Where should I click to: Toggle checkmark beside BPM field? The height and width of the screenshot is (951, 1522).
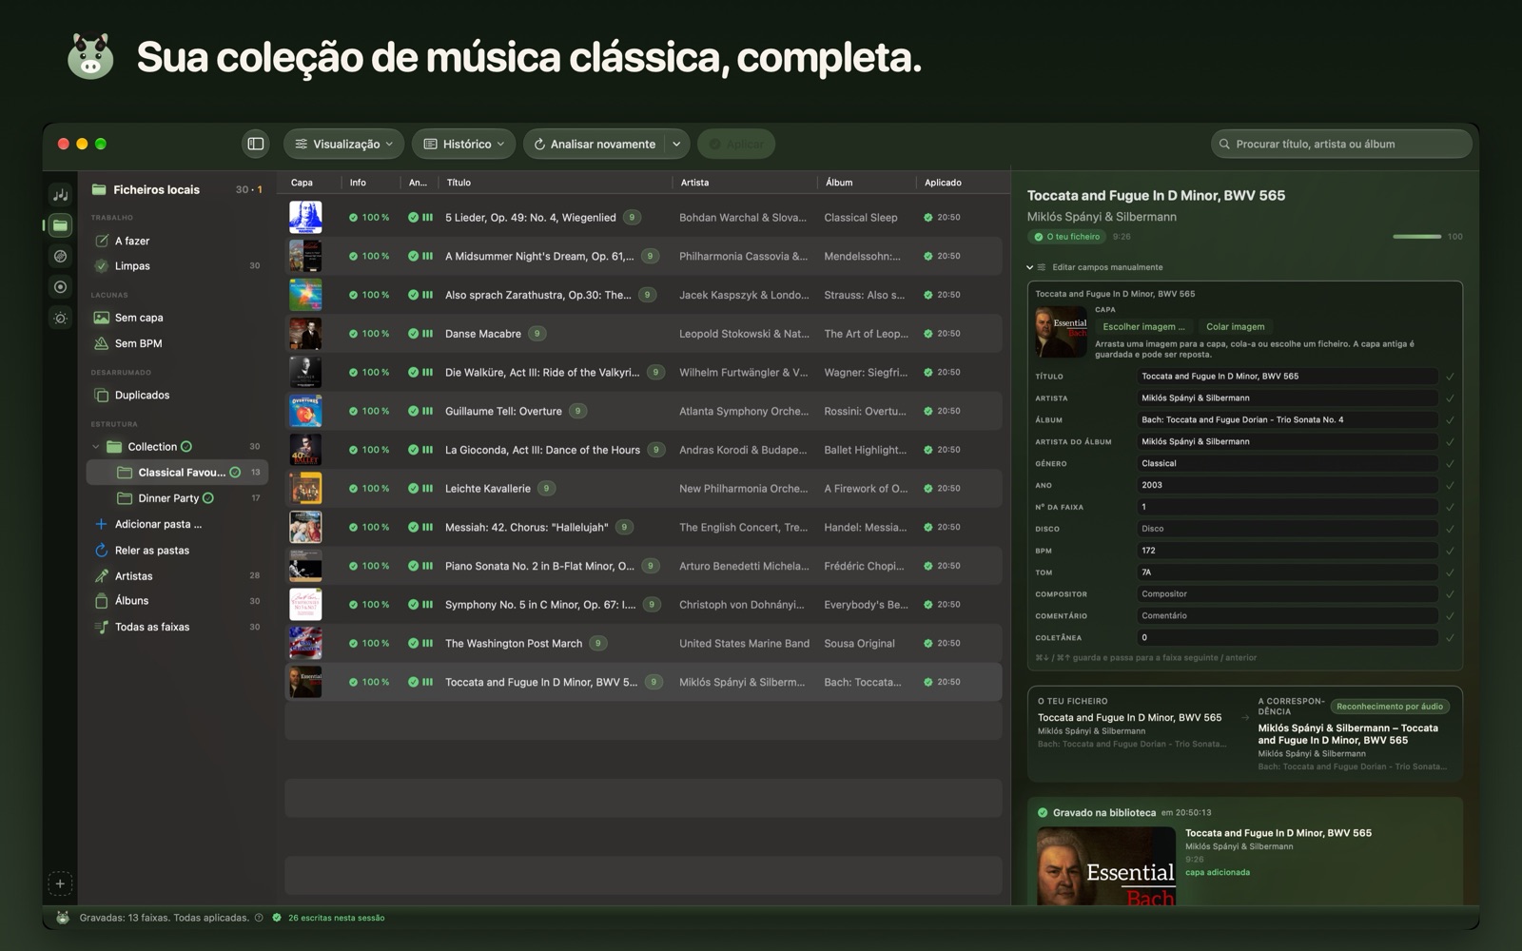(1450, 551)
